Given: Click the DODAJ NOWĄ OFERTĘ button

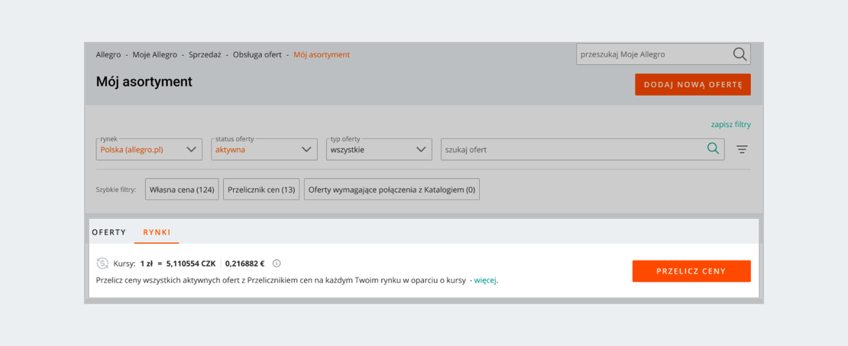Looking at the screenshot, I should pos(693,85).
